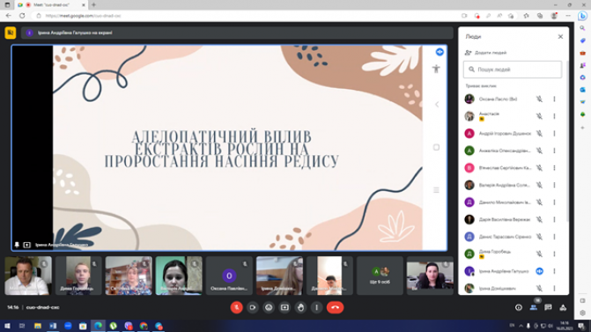This screenshot has height=332, width=591.
Task: Click the red leave call button
Action: (x=335, y=307)
